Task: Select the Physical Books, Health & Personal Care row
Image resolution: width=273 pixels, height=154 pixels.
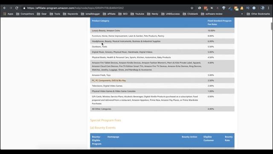Action: click(162, 57)
